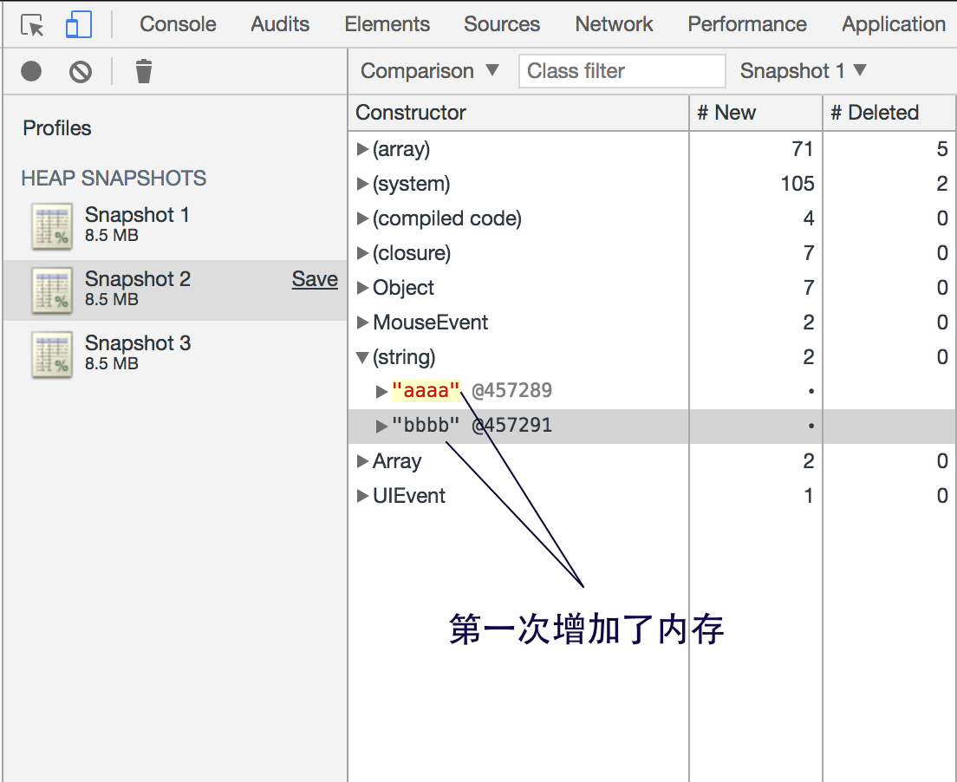Expand the UIEvent constructor row

tap(362, 496)
